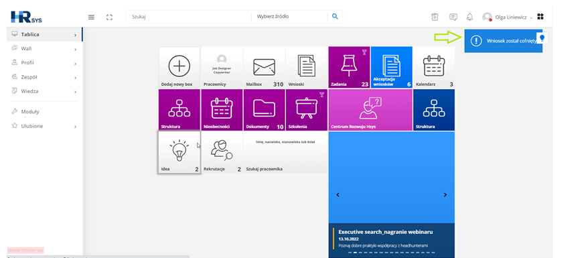Open the Nieobecności tile

pyautogui.click(x=222, y=110)
